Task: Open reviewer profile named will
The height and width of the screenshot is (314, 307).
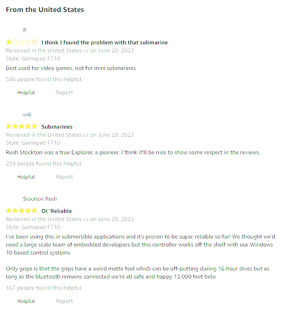Action: [27, 115]
